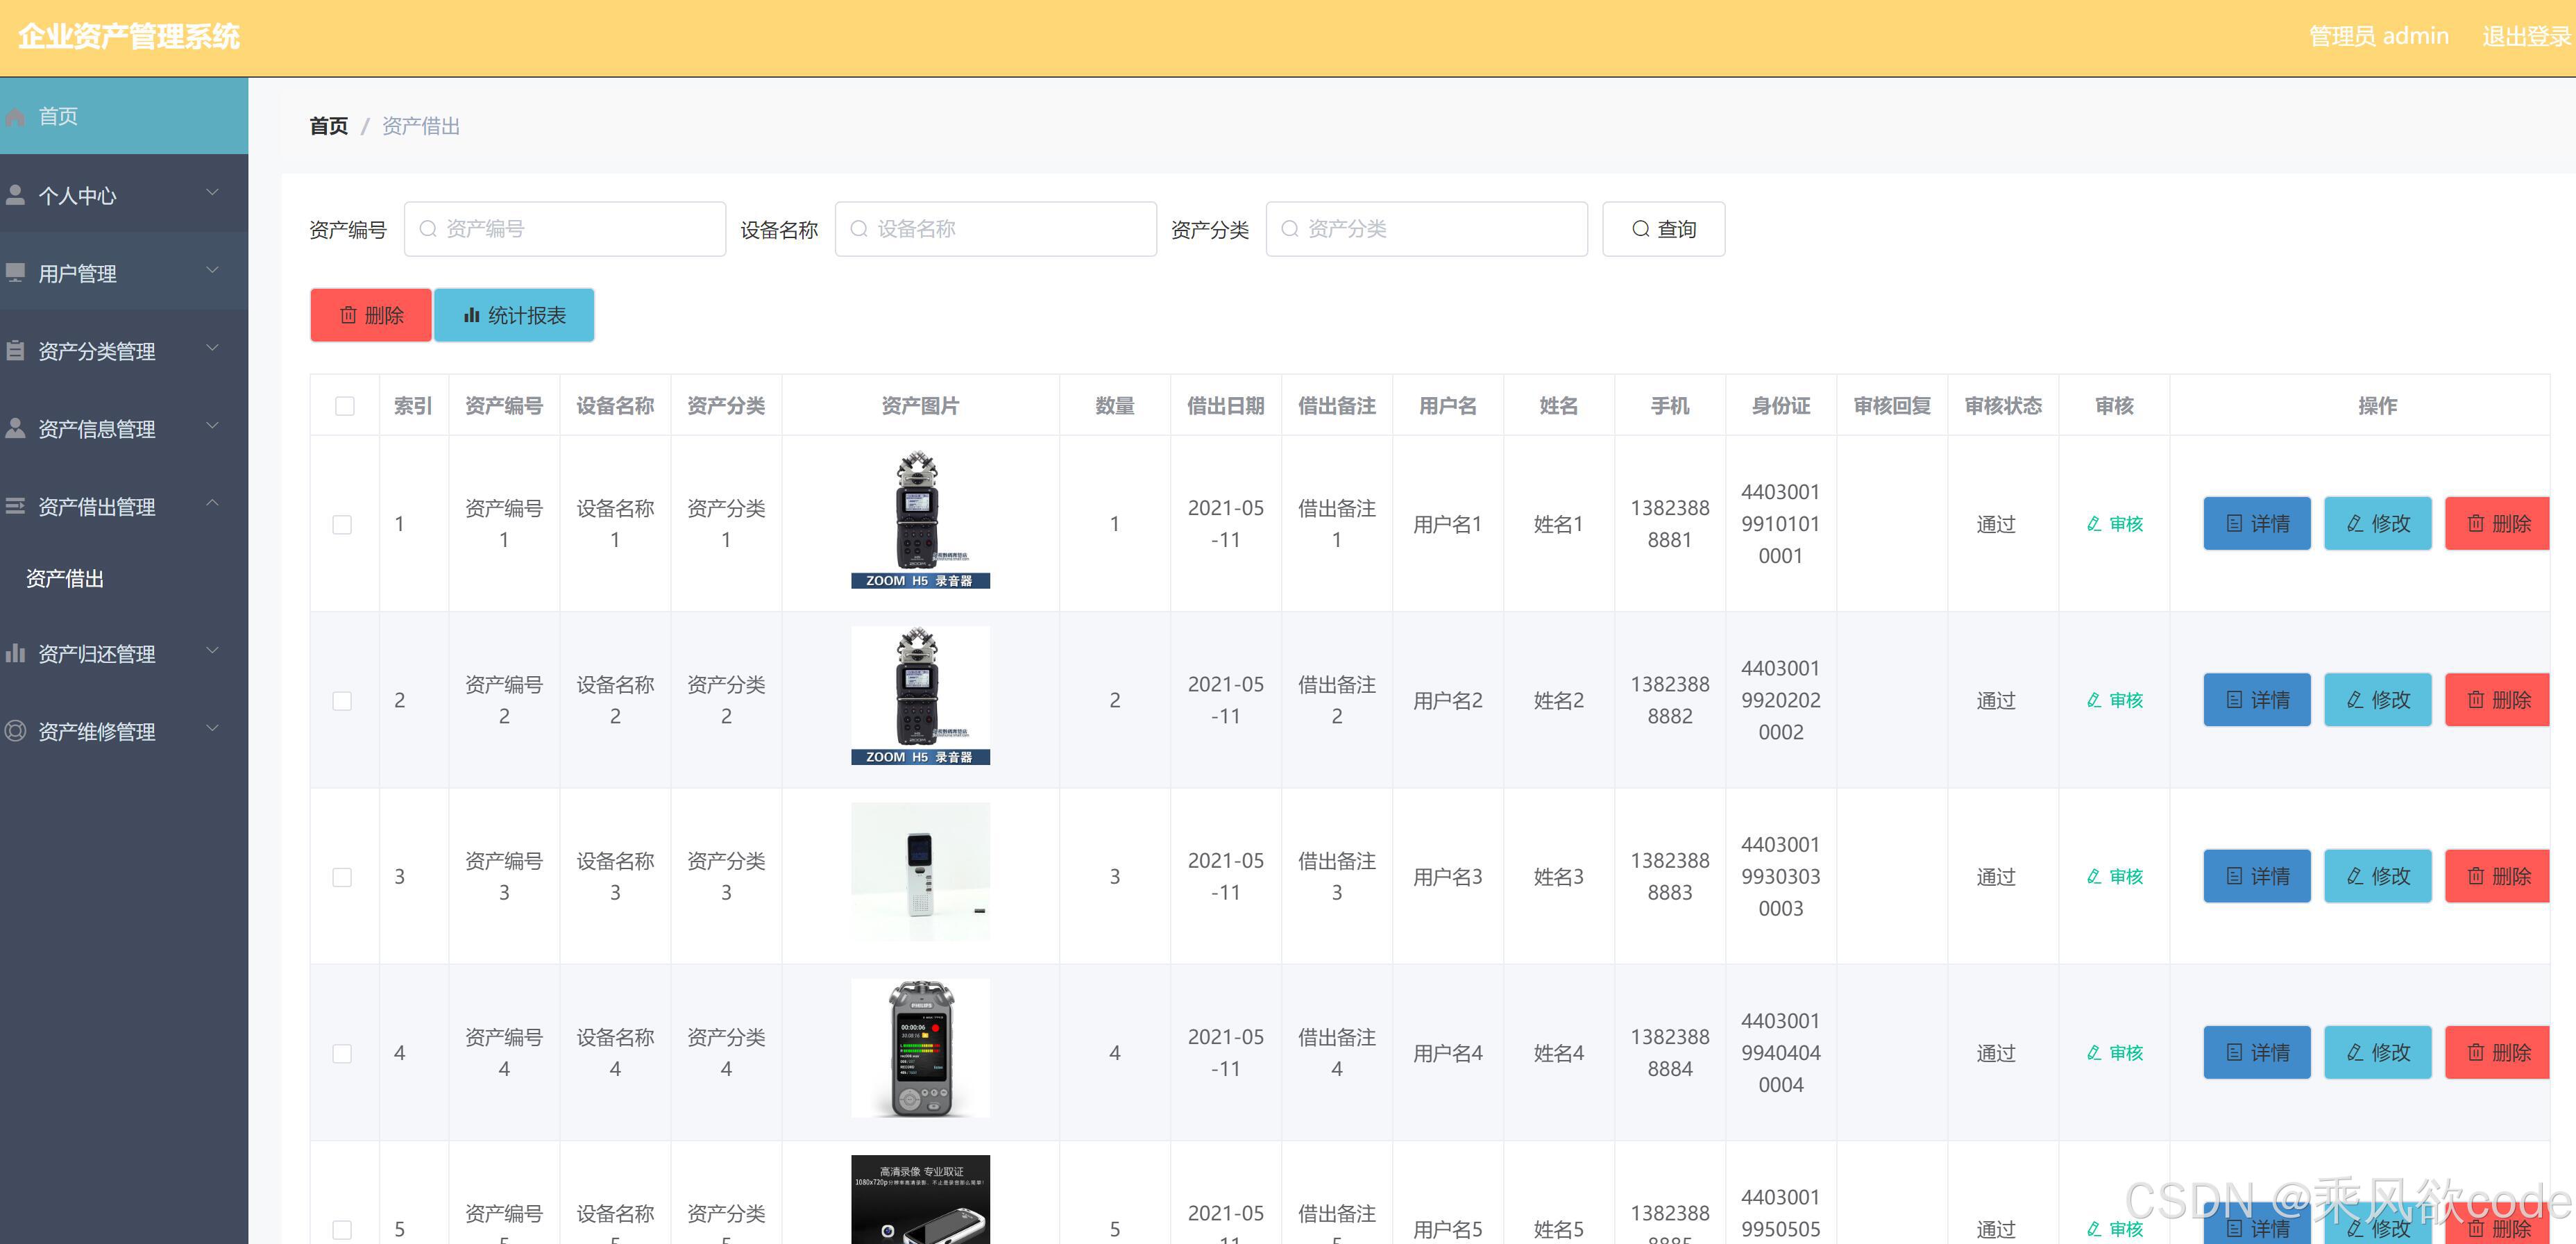Click the list icon beside 资产借出管理
The height and width of the screenshot is (1244, 2576).
pyautogui.click(x=15, y=506)
